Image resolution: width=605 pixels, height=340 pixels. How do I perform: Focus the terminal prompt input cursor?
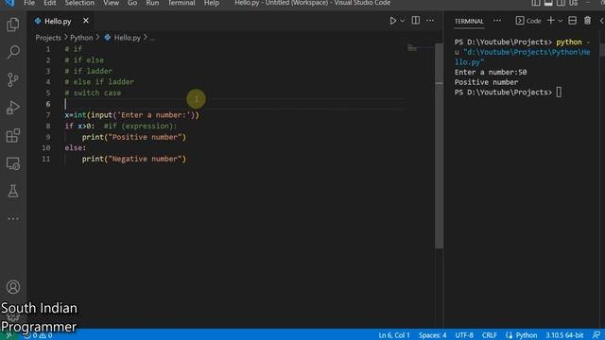click(559, 93)
